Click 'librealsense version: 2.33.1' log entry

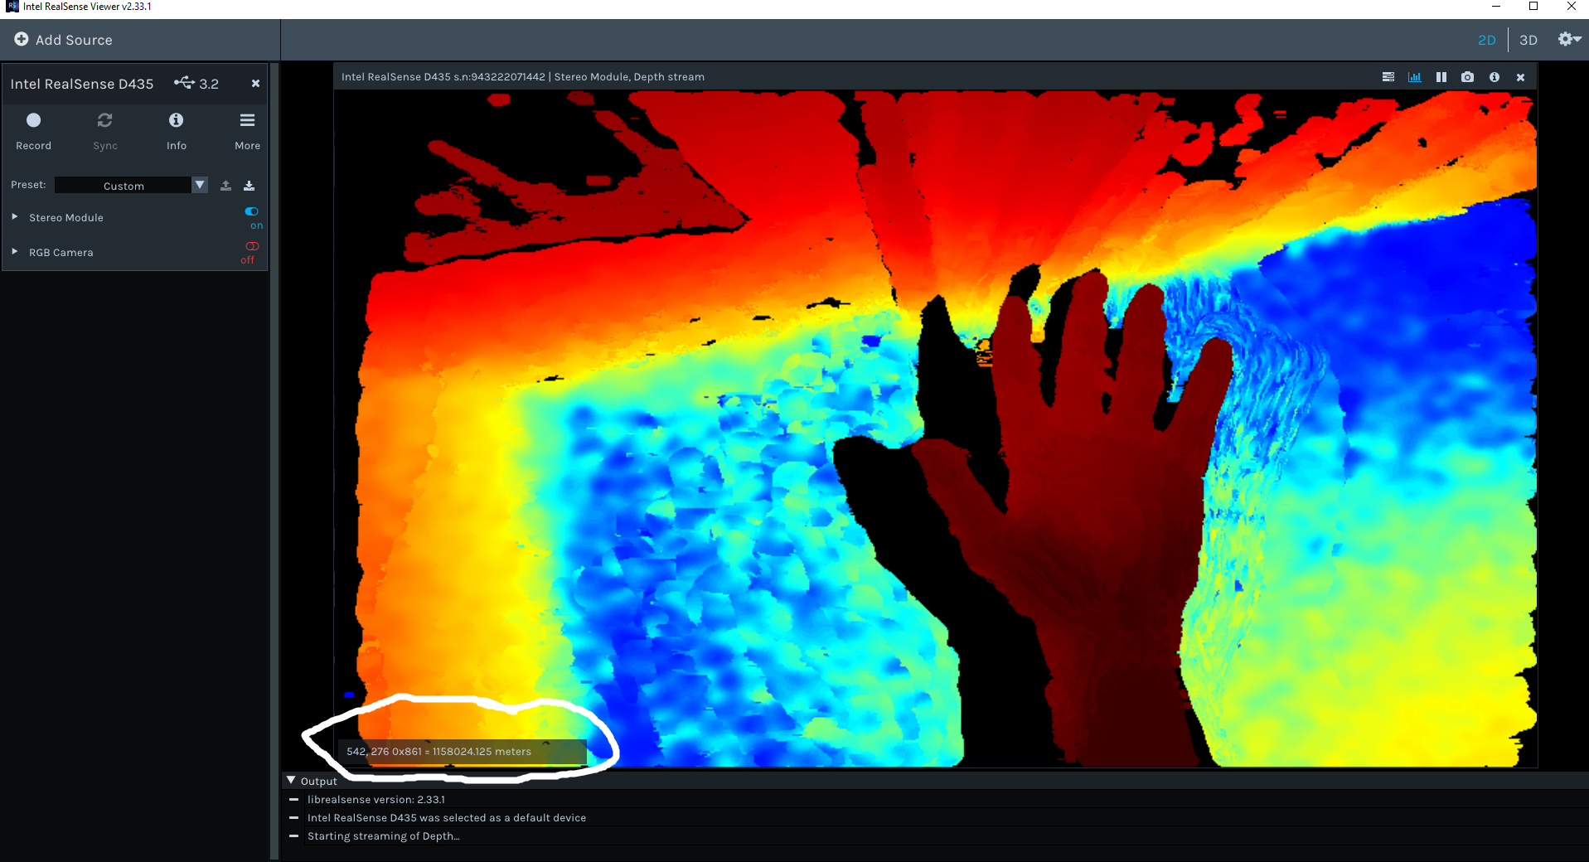(x=376, y=800)
